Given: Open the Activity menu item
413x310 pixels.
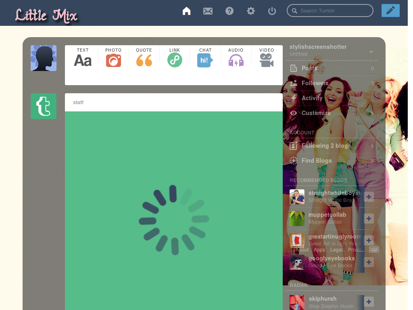Looking at the screenshot, I should point(332,98).
